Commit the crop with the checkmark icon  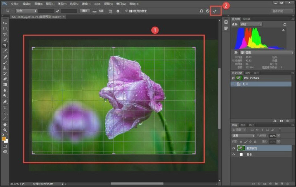[215, 11]
